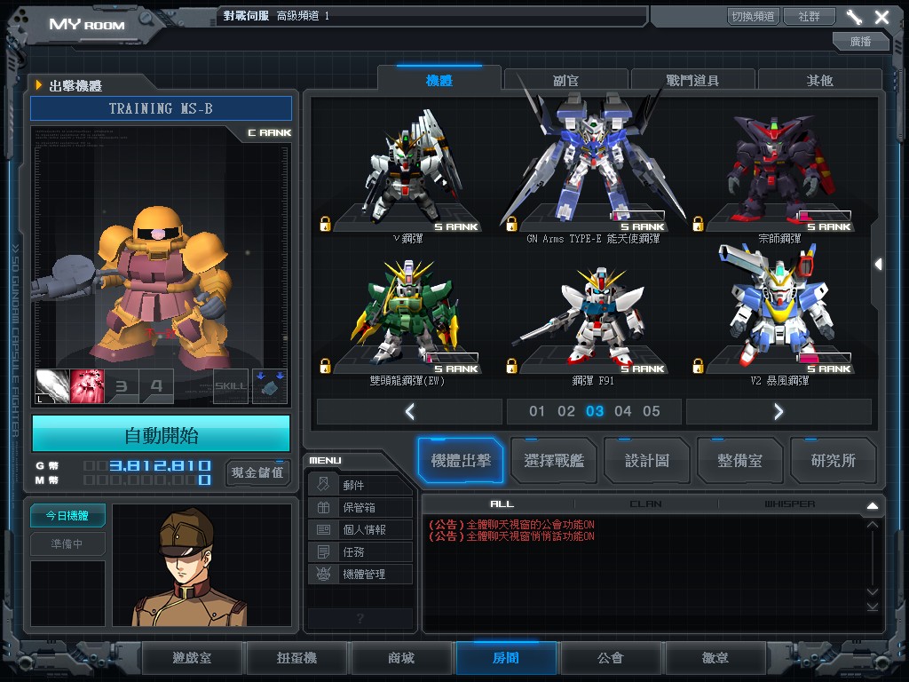Viewport: 909px width, 682px height.
Task: Open the 郵件 mail menu item
Action: coord(360,485)
